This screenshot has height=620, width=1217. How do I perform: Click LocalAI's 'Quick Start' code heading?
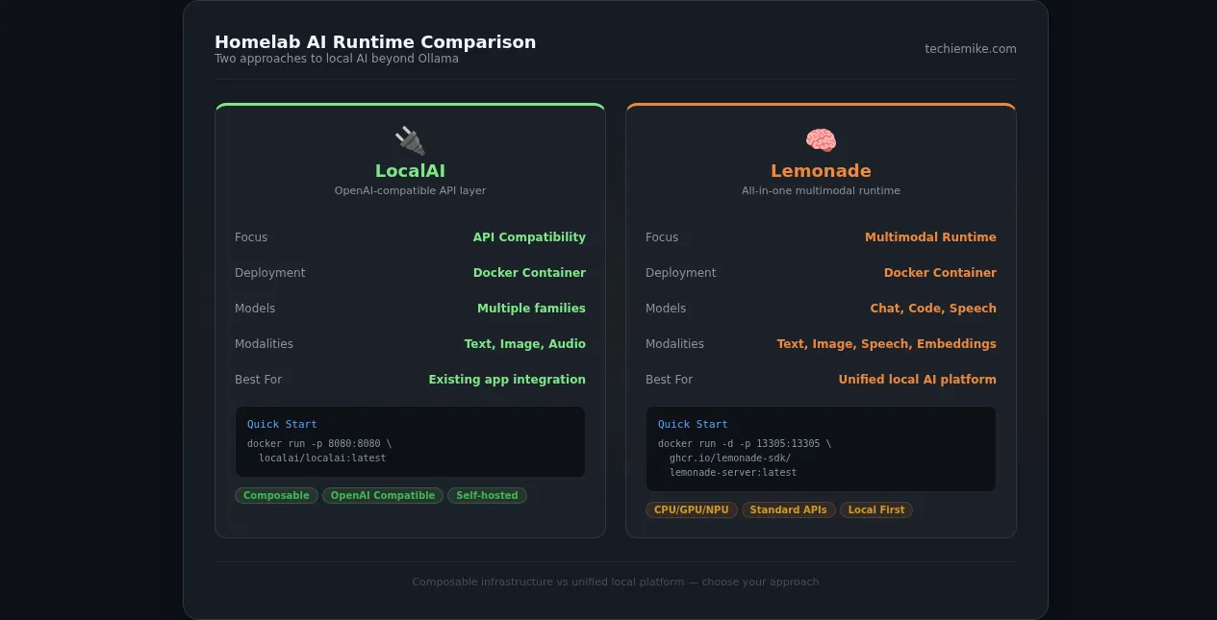[x=282, y=424]
